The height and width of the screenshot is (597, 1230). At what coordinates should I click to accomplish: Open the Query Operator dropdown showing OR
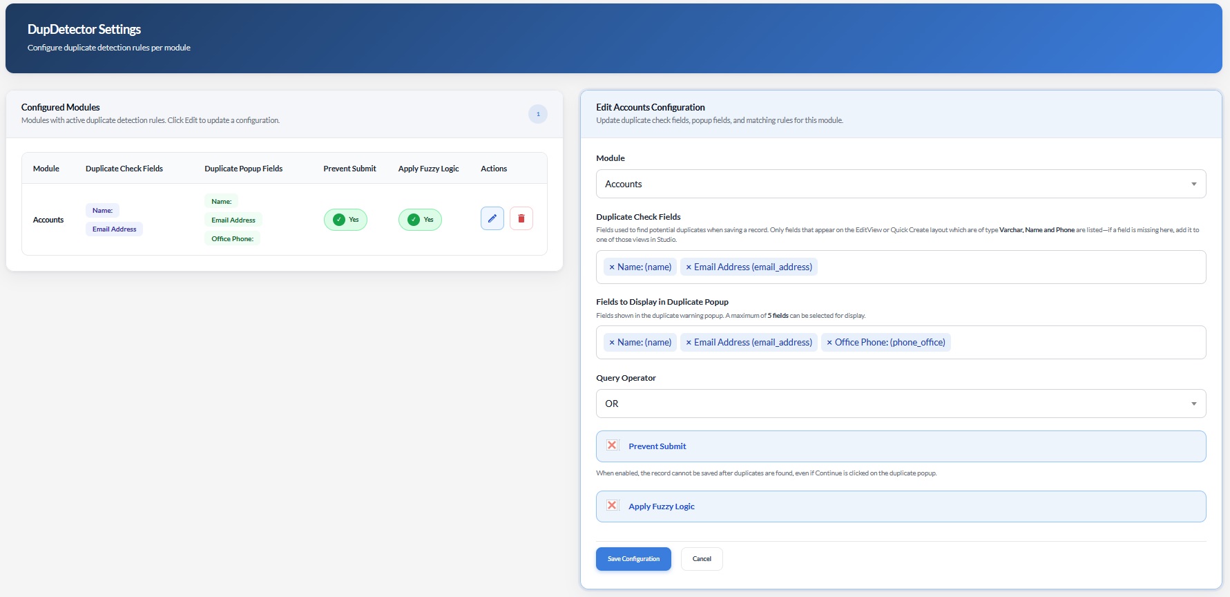coord(901,404)
